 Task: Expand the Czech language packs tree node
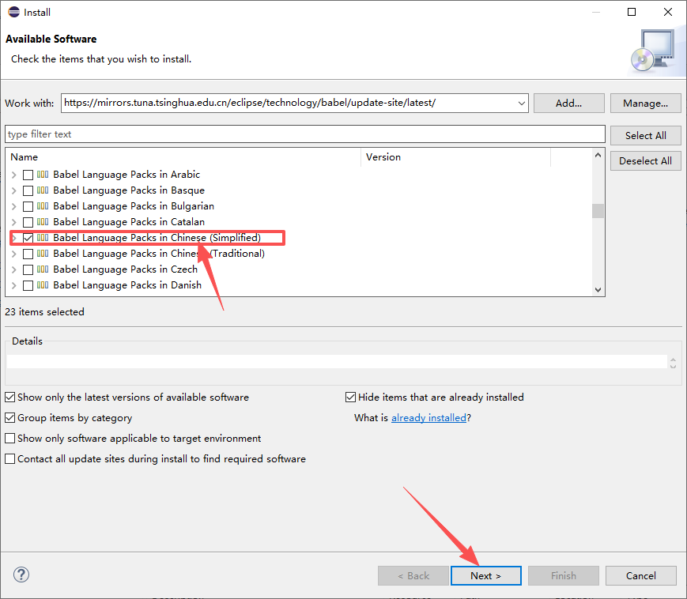click(14, 269)
